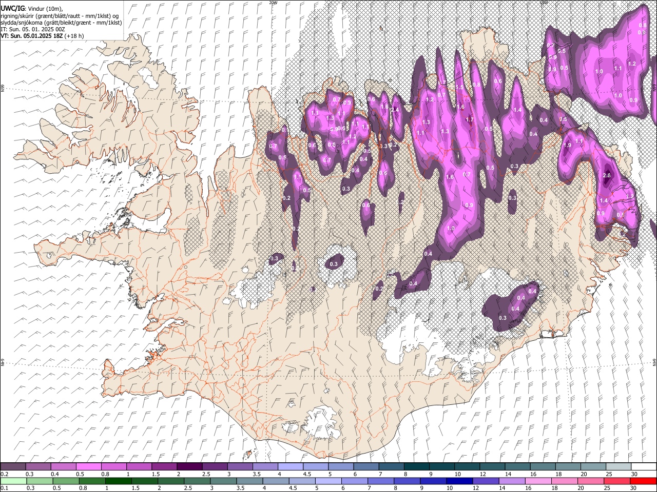Select the pale green 0.1 swatch, lower legend row
Image resolution: width=657 pixels, height=492 pixels.
(13, 481)
